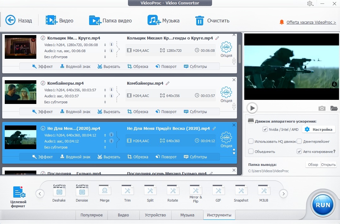This screenshot has width=340, height=224.
Task: Select the Комбайнеры.mp4 thumbnail
Action: tap(21, 92)
